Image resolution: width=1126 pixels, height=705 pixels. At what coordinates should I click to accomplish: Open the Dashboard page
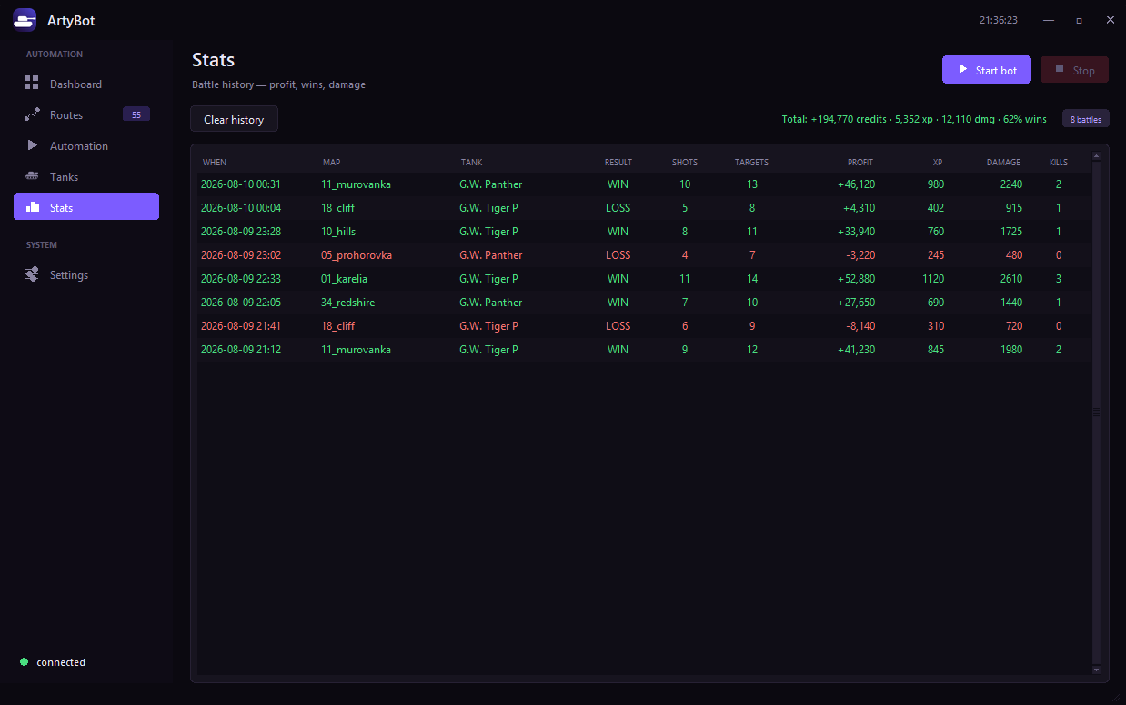click(86, 84)
